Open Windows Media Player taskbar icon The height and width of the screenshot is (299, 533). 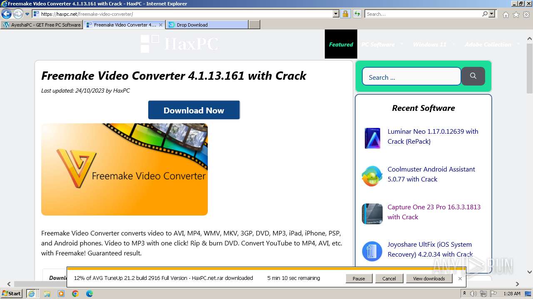[x=61, y=294]
